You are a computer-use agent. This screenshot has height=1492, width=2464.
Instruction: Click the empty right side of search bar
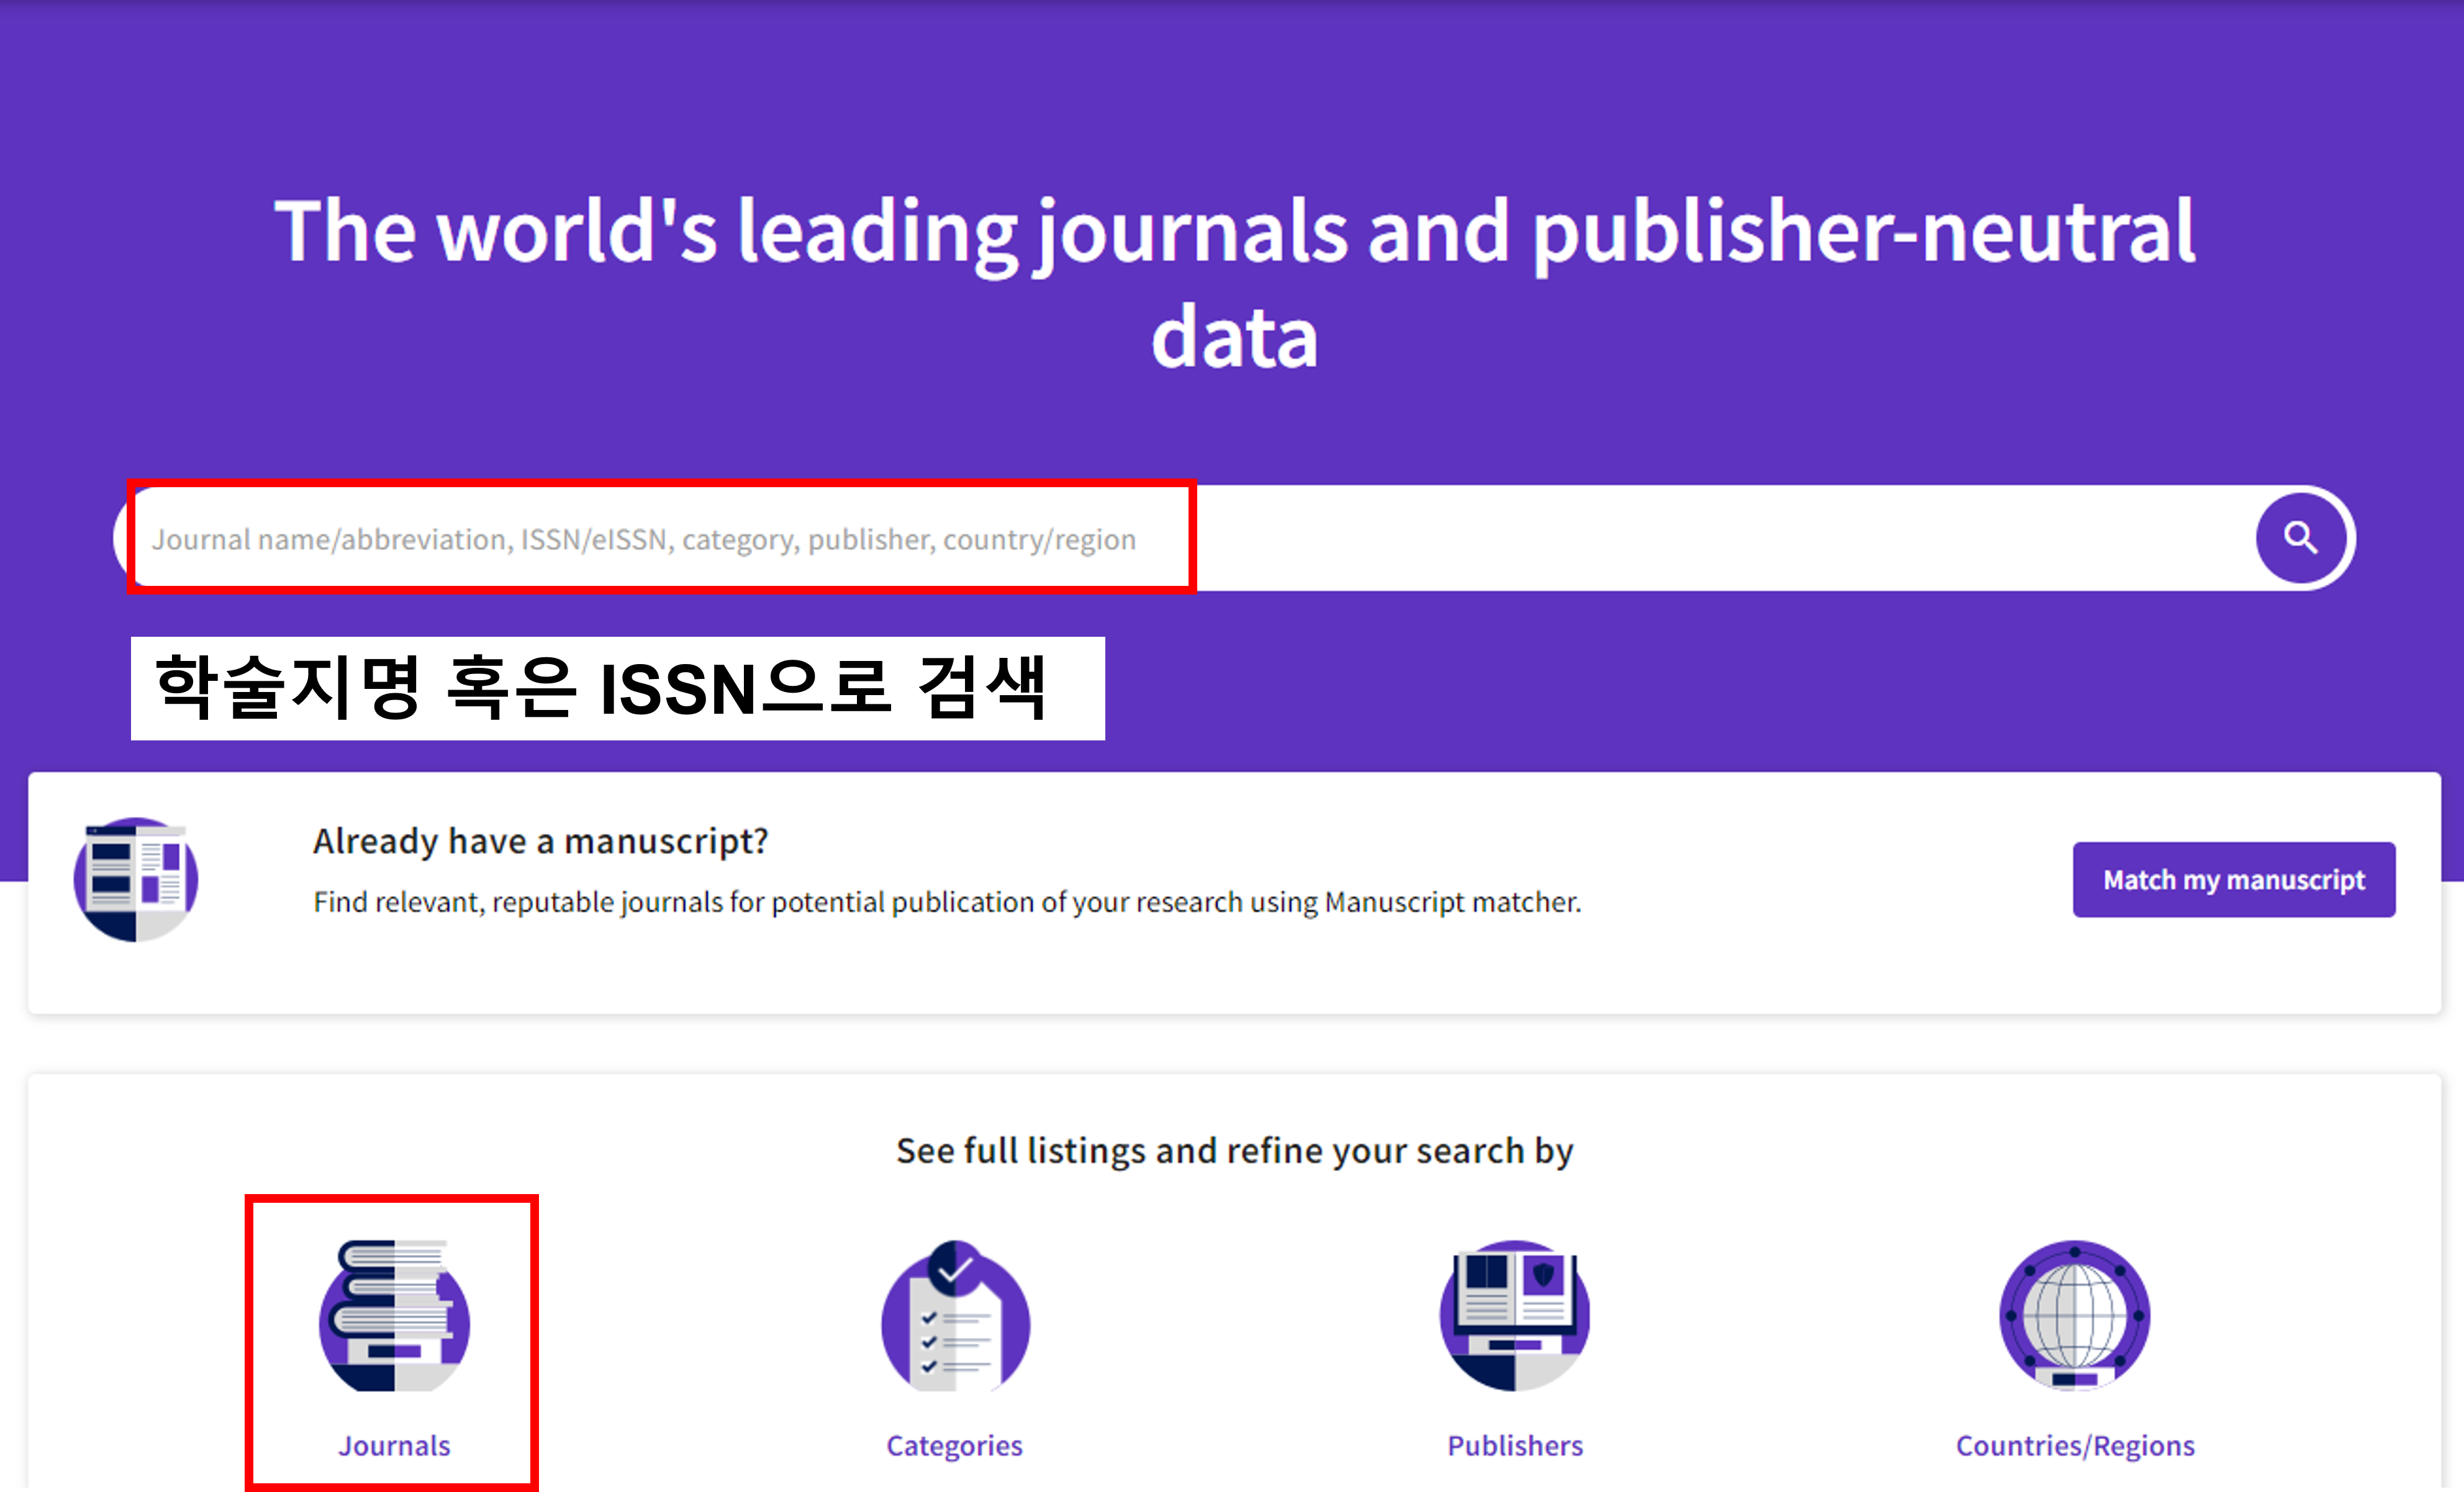coord(1720,539)
